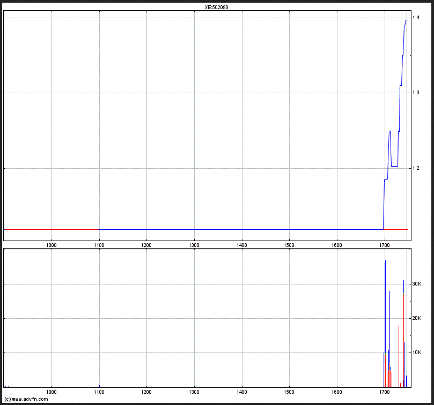This screenshot has width=434, height=405.
Task: Click the 1600 time label under the volume chart
Action: click(337, 392)
